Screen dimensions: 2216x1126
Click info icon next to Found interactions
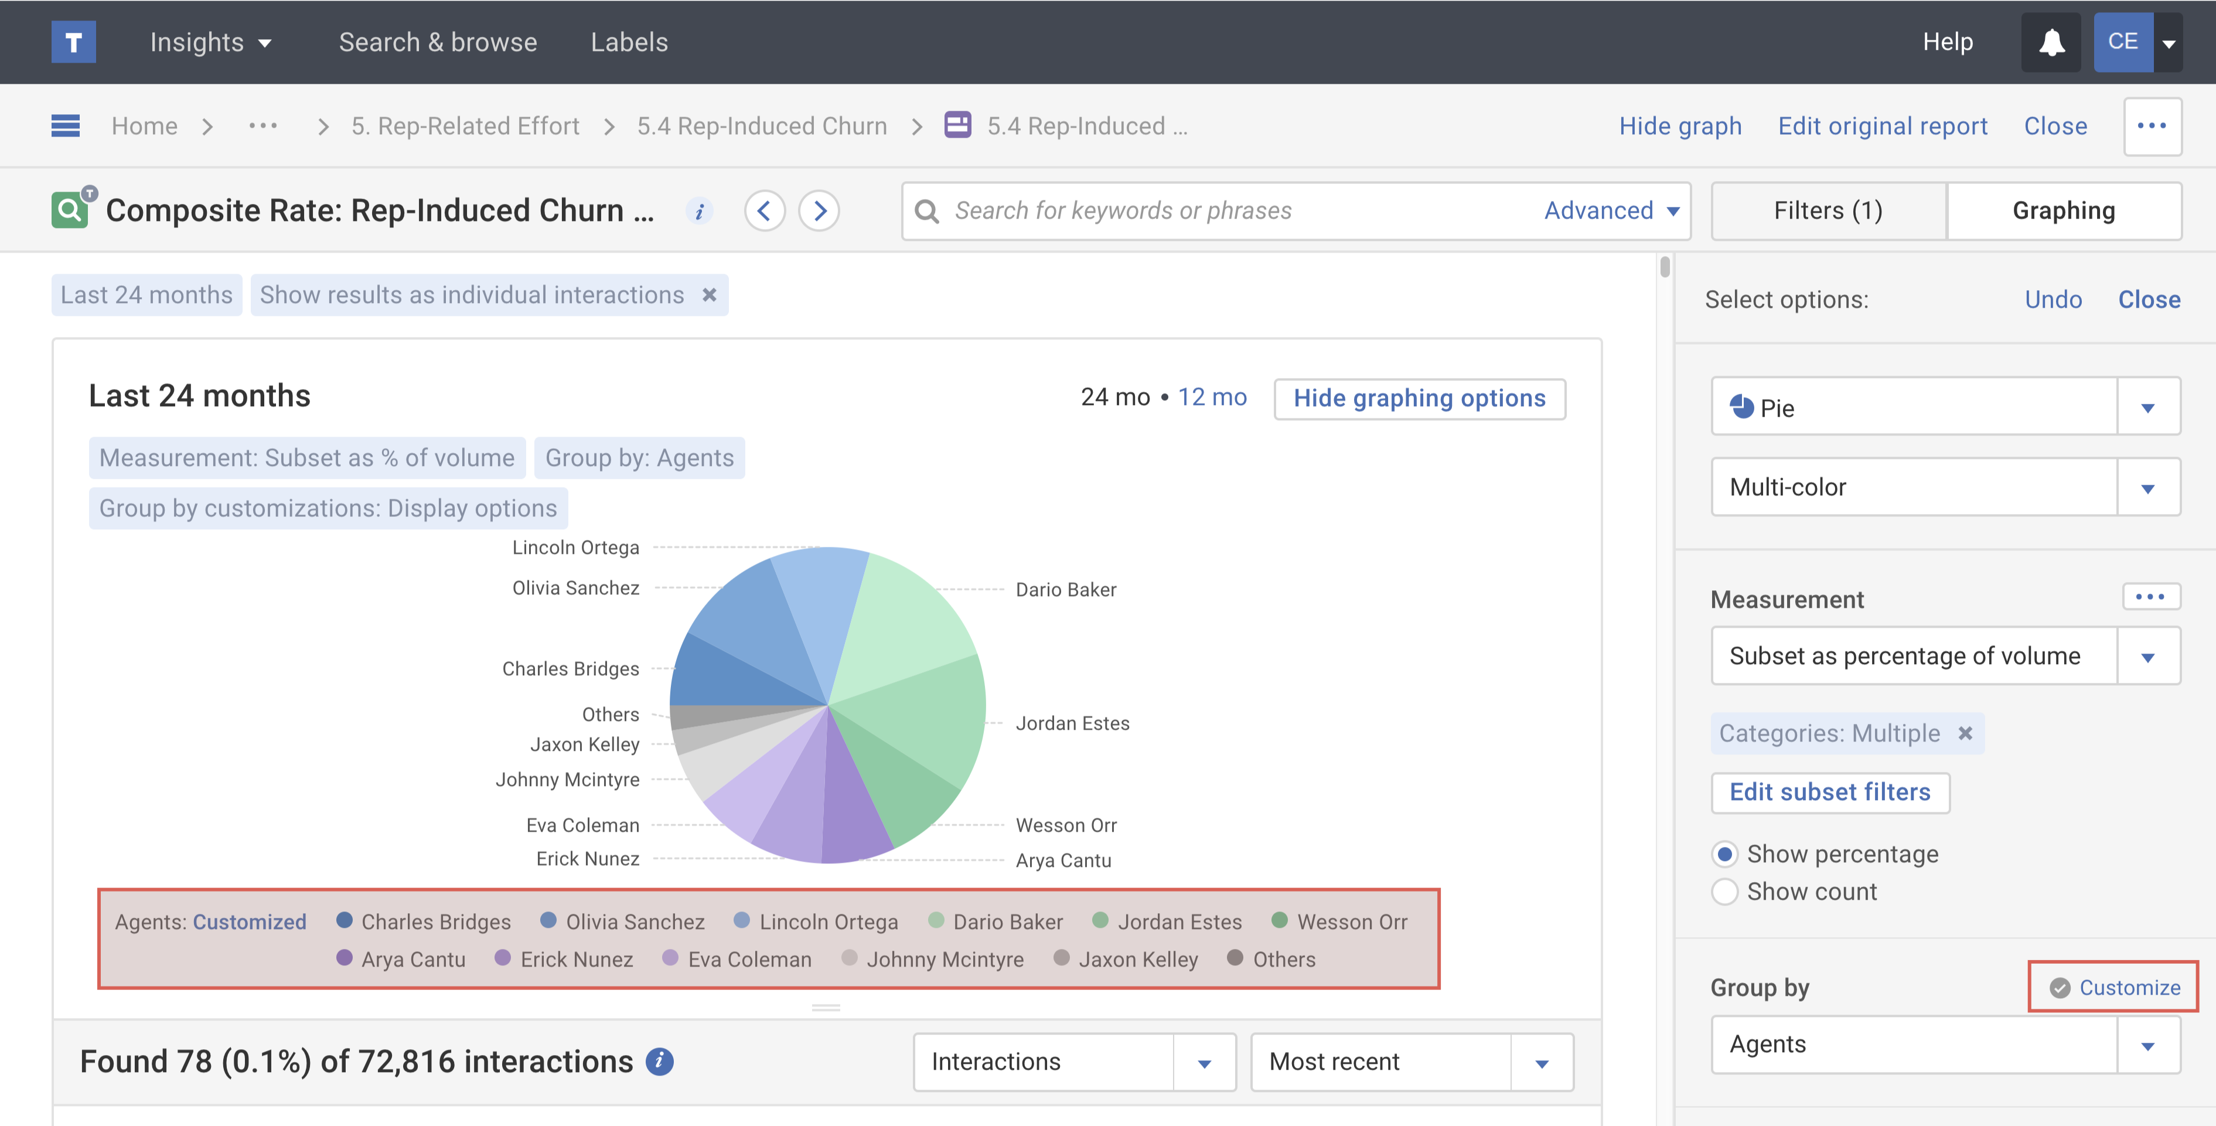point(660,1062)
